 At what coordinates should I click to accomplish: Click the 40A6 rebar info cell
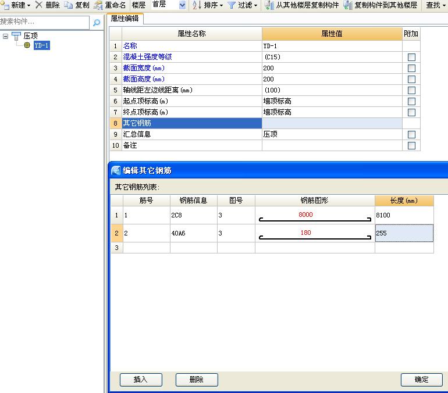click(x=194, y=233)
